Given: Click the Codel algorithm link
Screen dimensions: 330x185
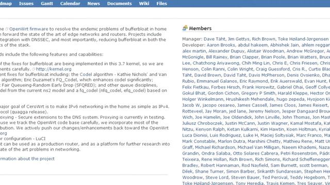Looking at the screenshot, I should pyautogui.click(x=96, y=75).
